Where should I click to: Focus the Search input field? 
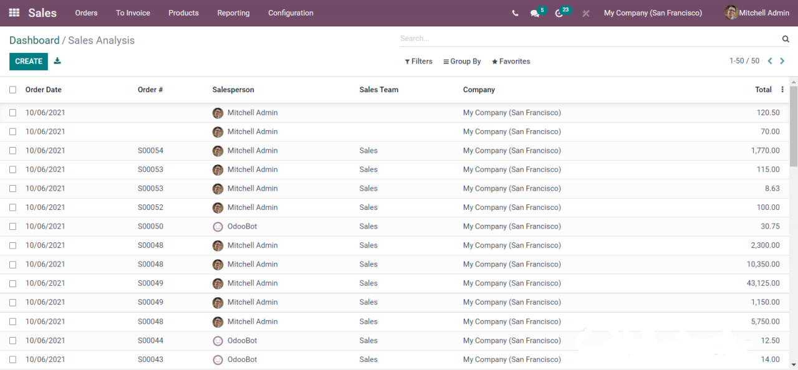click(x=589, y=39)
